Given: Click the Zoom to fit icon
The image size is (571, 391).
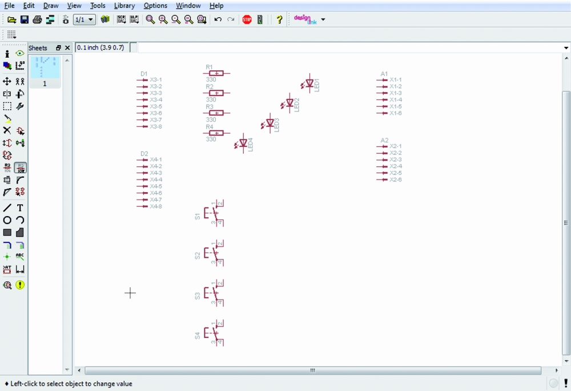Looking at the screenshot, I should pos(150,19).
